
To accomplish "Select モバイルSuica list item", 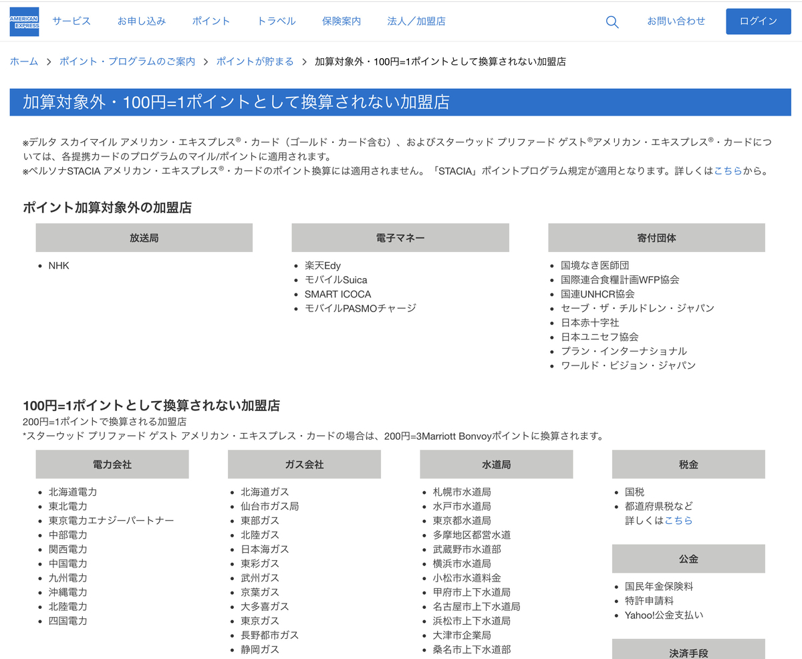I will (x=336, y=280).
